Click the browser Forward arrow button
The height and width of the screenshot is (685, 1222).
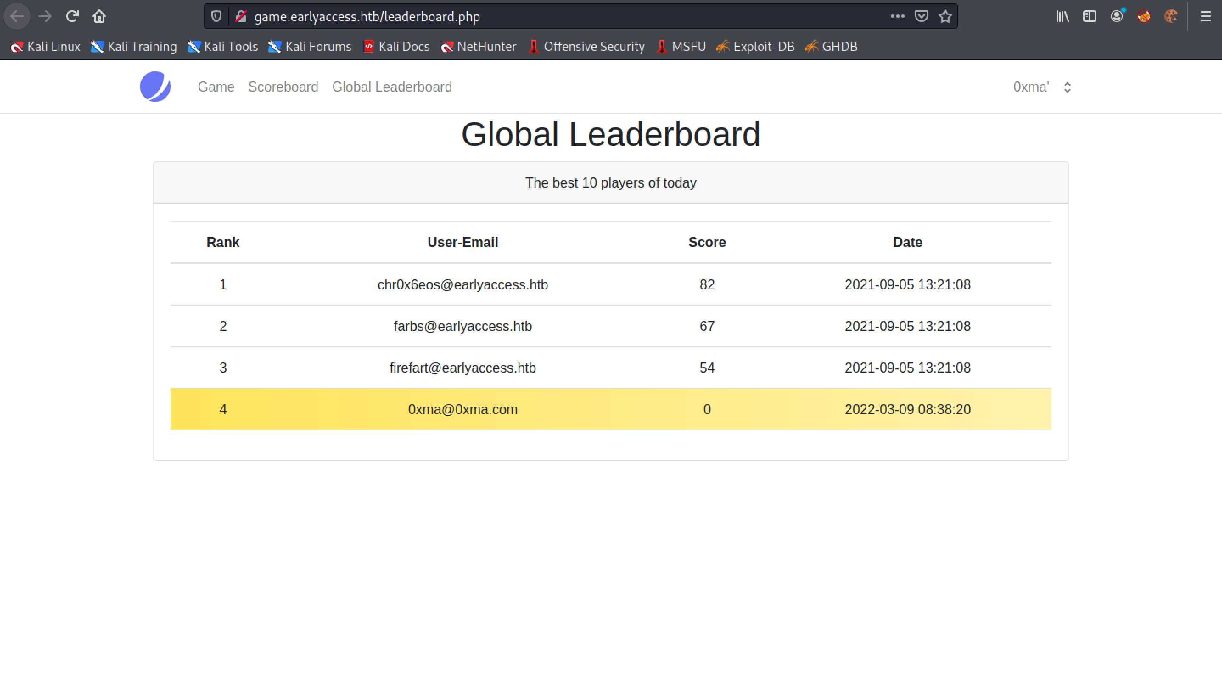[x=45, y=17]
